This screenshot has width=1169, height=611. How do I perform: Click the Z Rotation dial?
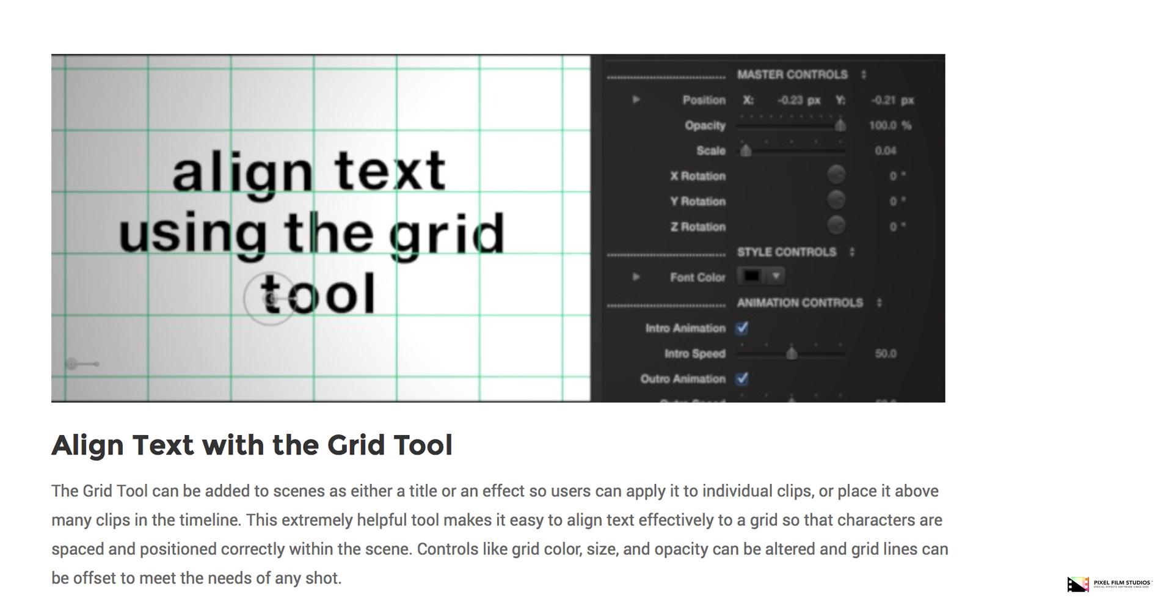(836, 225)
